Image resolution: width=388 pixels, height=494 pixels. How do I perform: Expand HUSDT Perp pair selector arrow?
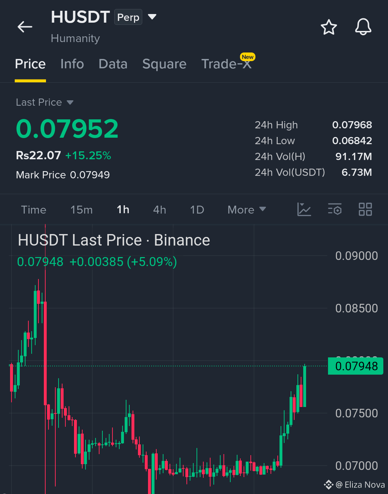coord(152,17)
